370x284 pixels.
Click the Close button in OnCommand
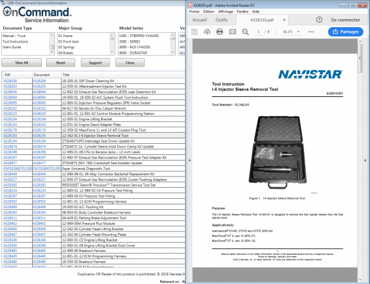coord(130,62)
